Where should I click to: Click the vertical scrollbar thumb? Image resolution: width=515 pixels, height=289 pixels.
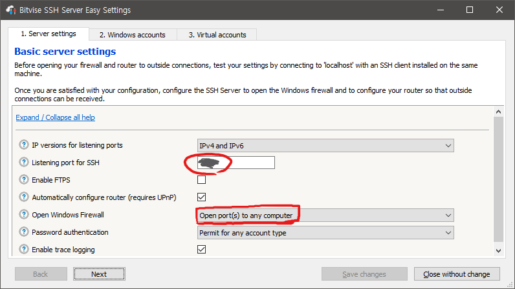click(x=498, y=179)
